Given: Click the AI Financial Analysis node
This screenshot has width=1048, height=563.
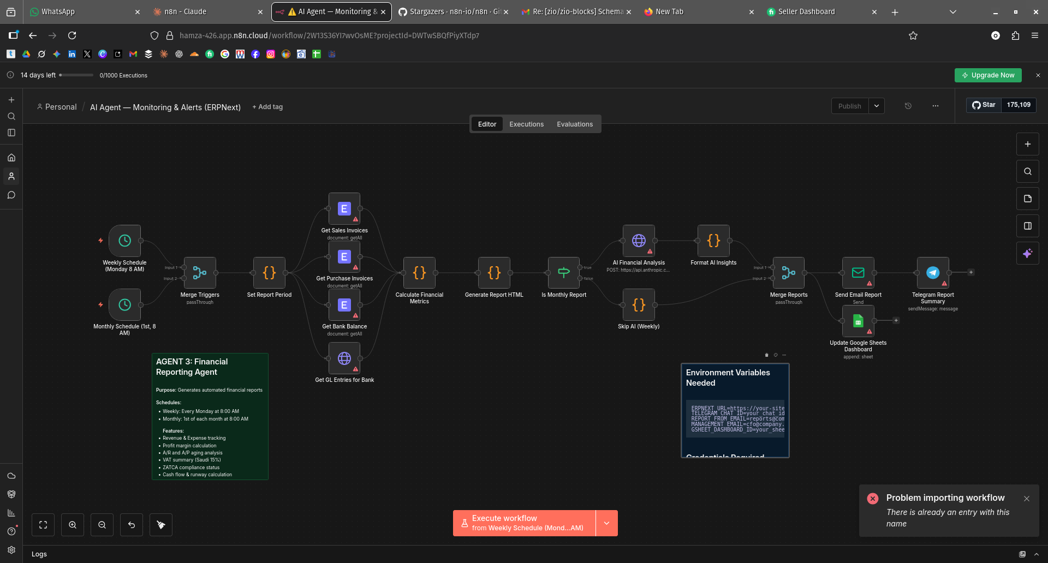Looking at the screenshot, I should point(639,241).
